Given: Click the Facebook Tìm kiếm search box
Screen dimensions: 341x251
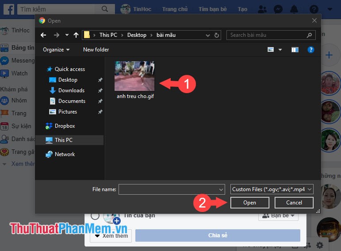Looking at the screenshot, I should tap(66, 9).
